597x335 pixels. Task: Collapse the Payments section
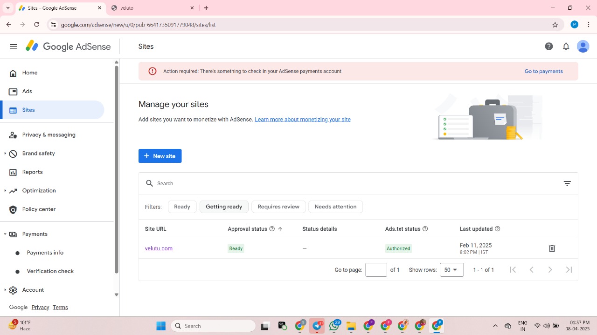(x=5, y=234)
